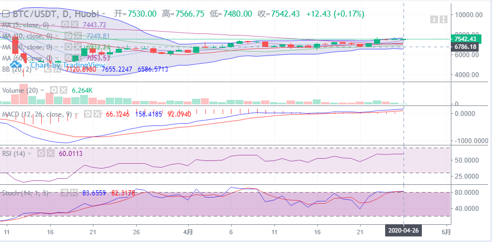Click the RSI value 60.0113
The image size is (492, 242).
tap(71, 153)
